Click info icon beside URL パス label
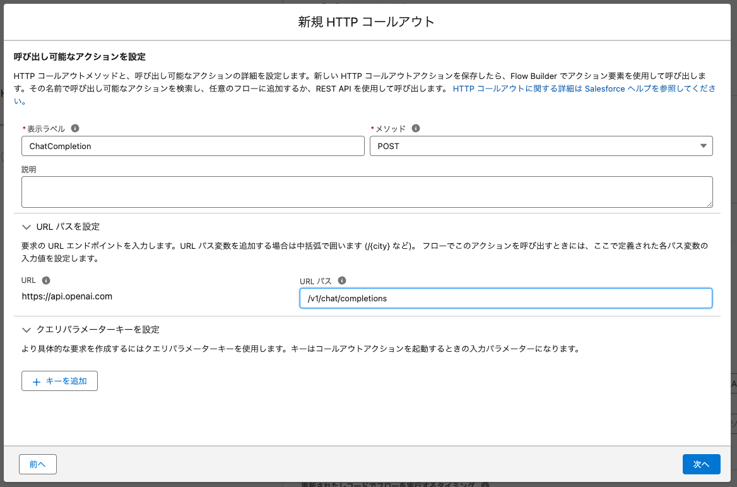The height and width of the screenshot is (487, 737). click(x=342, y=280)
